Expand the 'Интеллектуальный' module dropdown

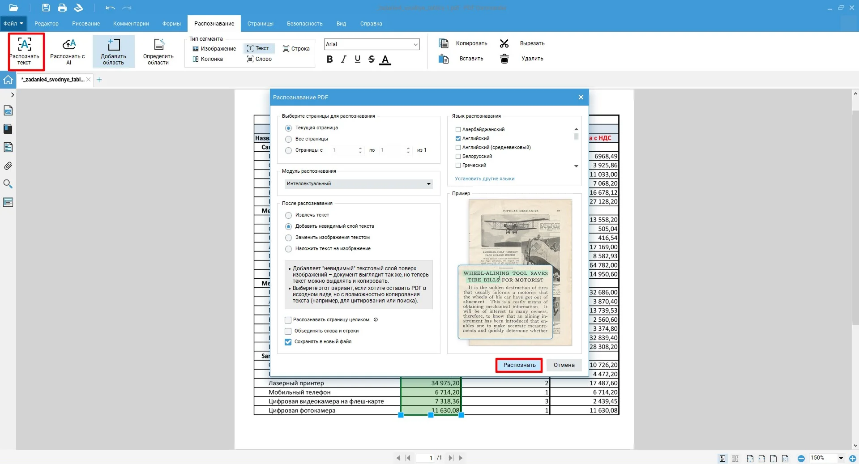pos(359,184)
